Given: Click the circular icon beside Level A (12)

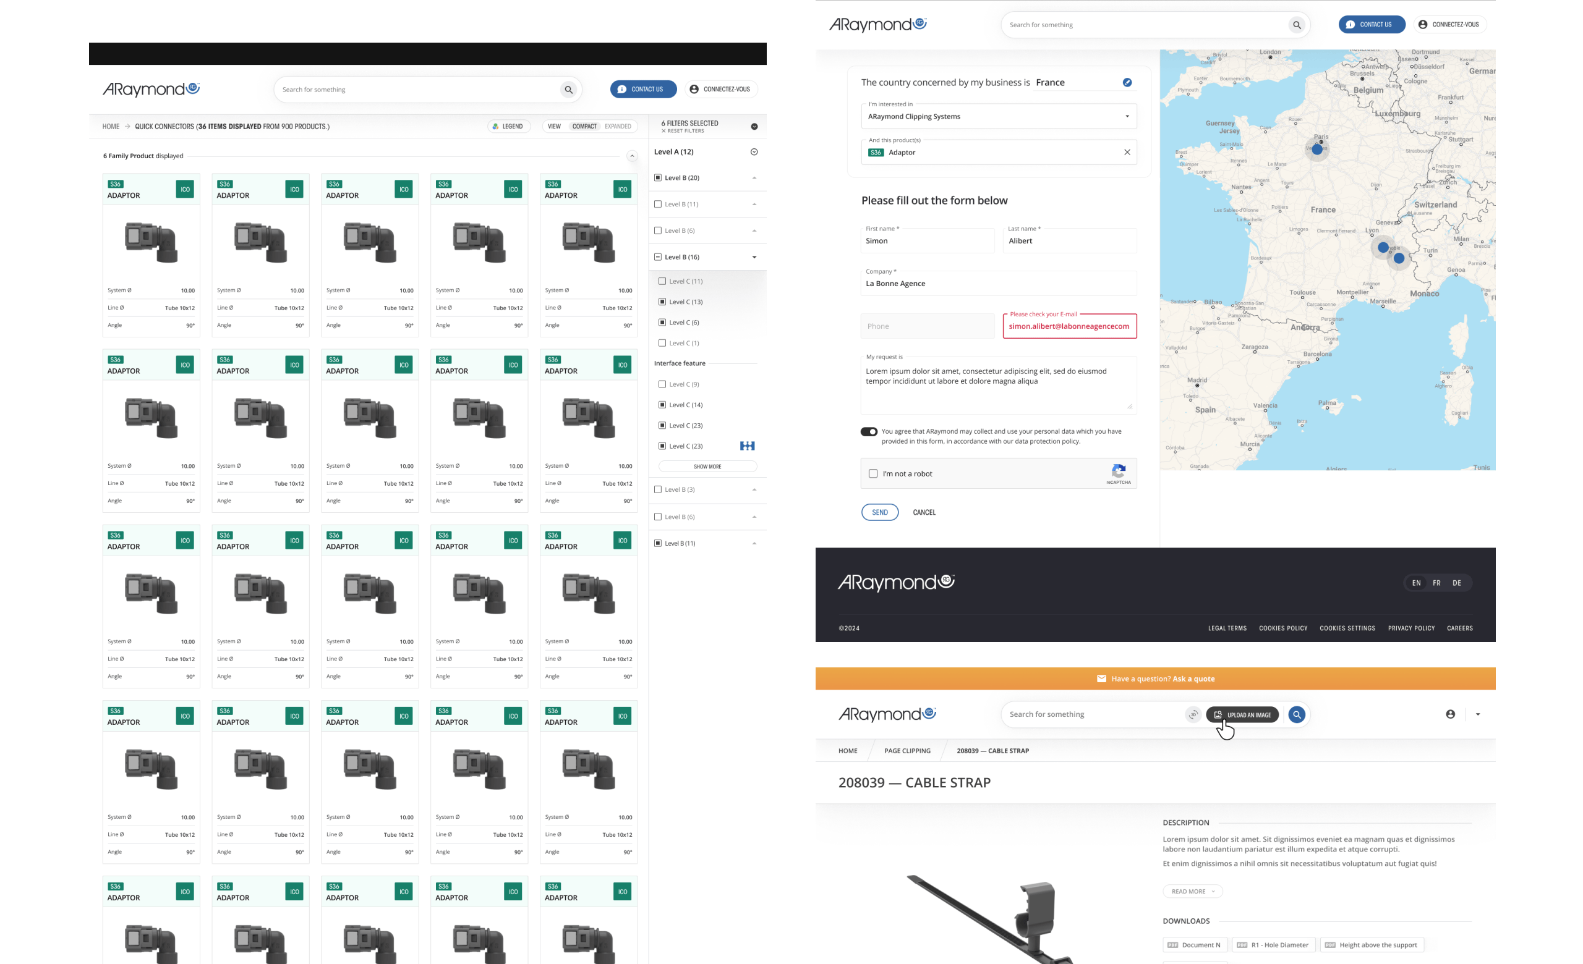Looking at the screenshot, I should [754, 152].
